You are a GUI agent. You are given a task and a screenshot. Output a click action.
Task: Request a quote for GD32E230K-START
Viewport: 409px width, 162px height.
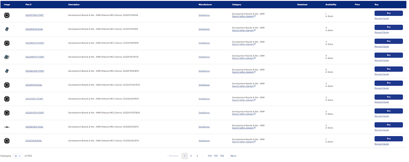tap(381, 74)
